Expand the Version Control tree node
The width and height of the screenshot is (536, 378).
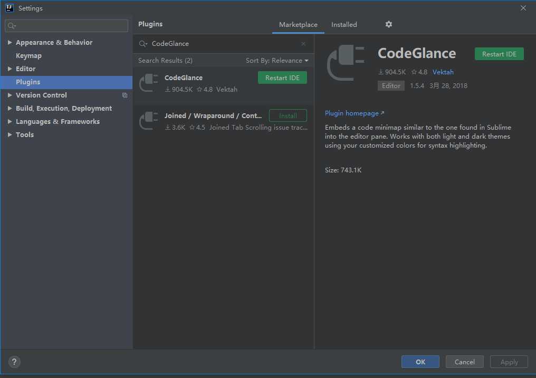[9, 95]
